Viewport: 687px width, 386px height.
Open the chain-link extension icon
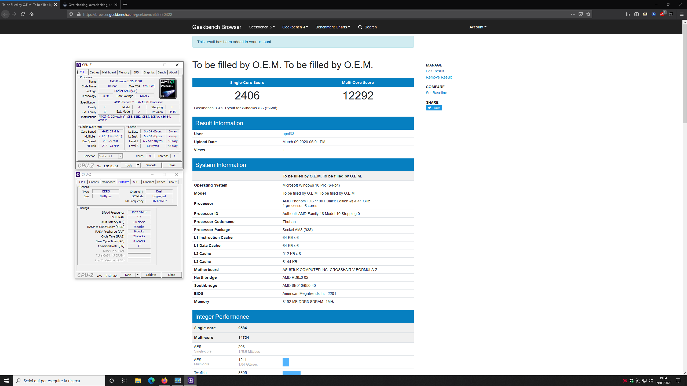tap(671, 14)
